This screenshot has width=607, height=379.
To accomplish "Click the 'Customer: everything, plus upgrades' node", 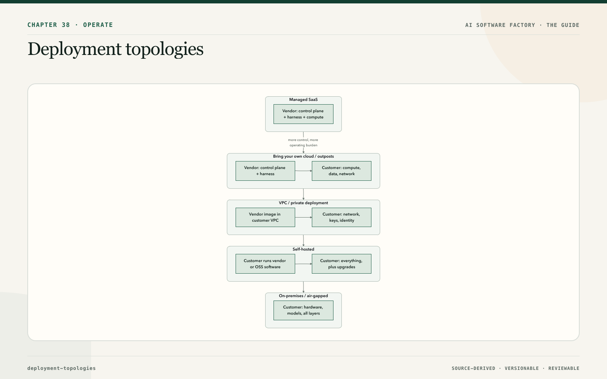I will point(341,264).
